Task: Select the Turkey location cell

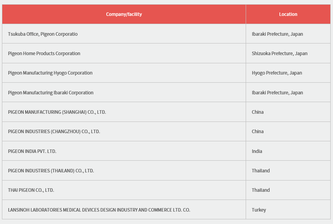Action: point(259,210)
